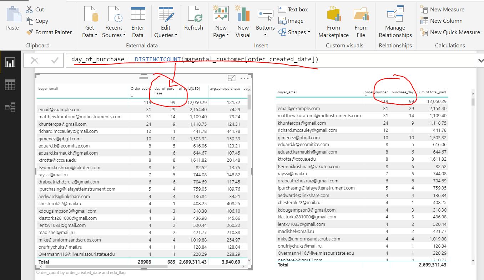The width and height of the screenshot is (484, 280).
Task: Click right table Total 2,699,311.43 value
Action: (x=433, y=265)
